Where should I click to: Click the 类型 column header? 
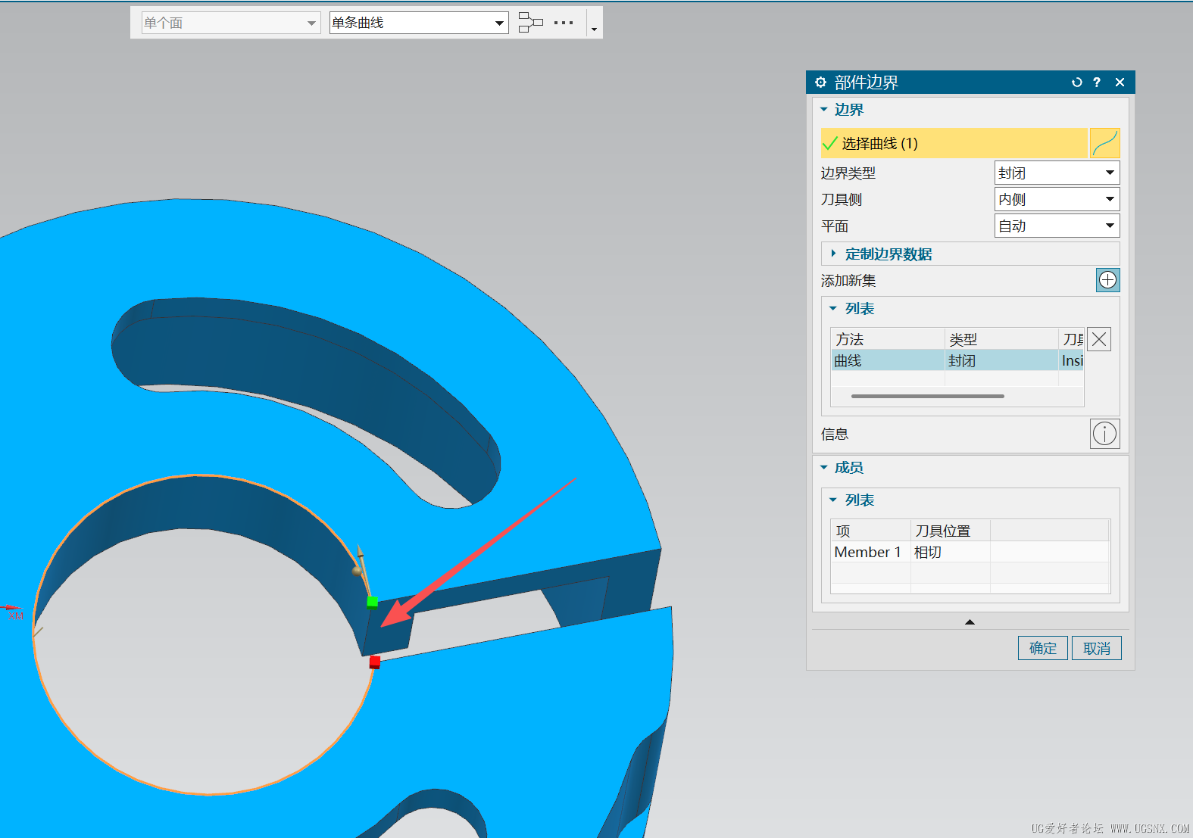1001,339
